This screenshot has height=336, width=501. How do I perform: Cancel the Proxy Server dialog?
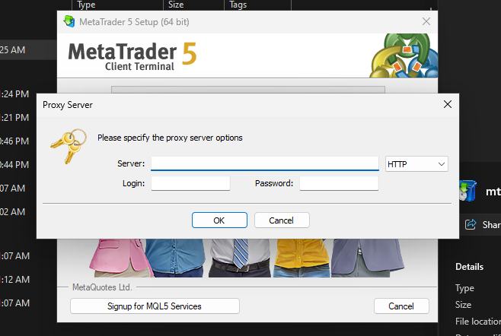(282, 220)
